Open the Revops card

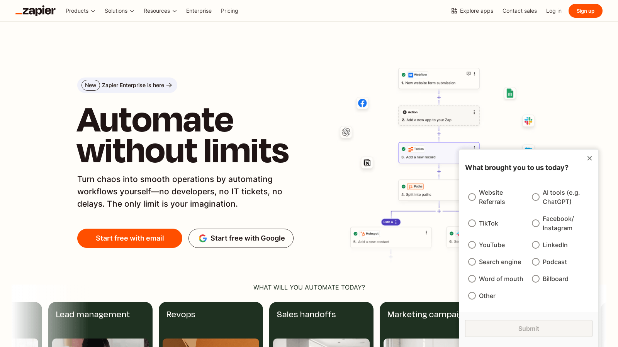click(211, 324)
